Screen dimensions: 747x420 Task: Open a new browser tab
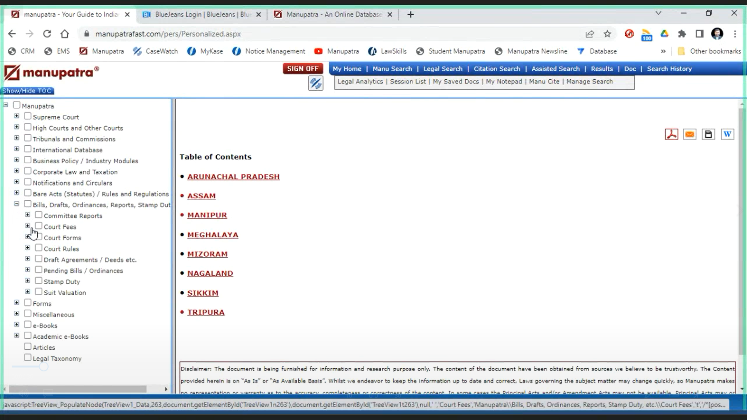coord(410,14)
